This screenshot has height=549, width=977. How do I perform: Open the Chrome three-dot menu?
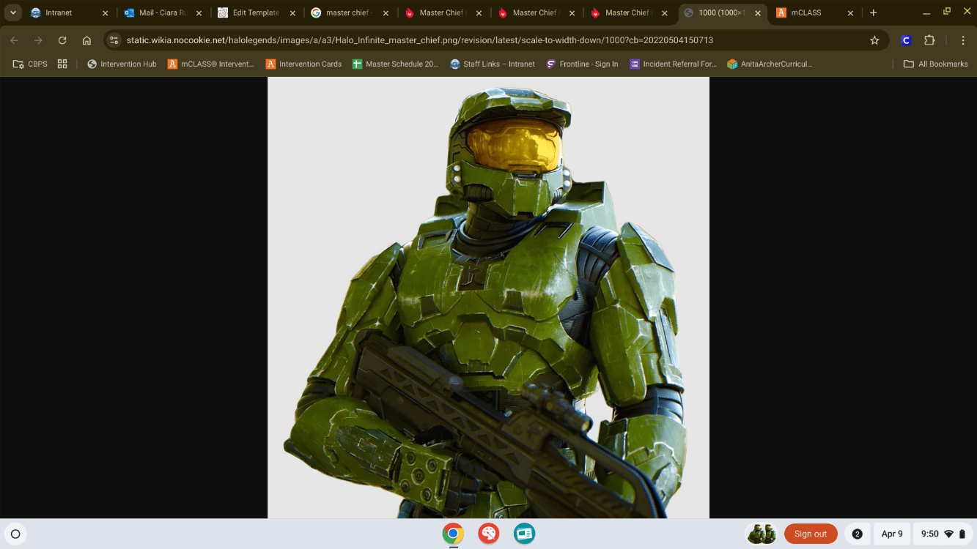[x=962, y=40]
